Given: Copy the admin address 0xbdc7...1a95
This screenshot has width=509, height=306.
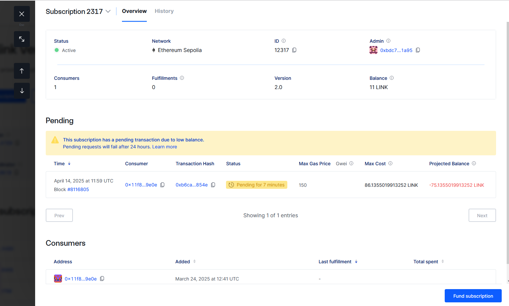Looking at the screenshot, I should pyautogui.click(x=418, y=50).
